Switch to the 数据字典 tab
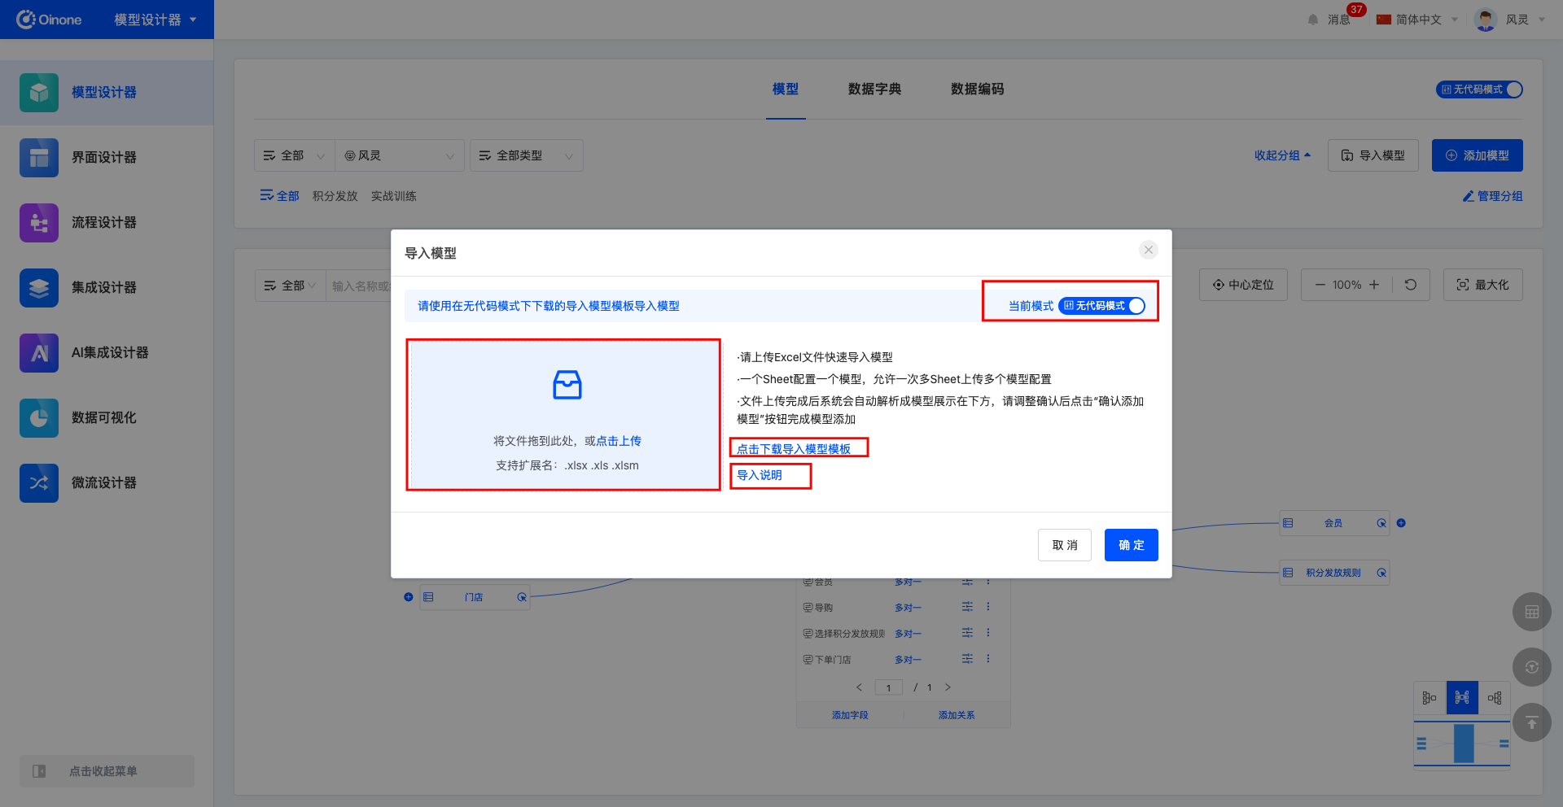The height and width of the screenshot is (807, 1563). click(874, 89)
